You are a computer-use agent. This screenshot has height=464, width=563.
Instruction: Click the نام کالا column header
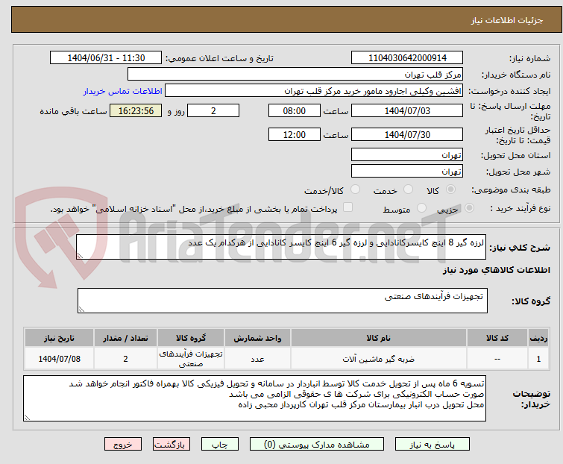click(x=379, y=338)
